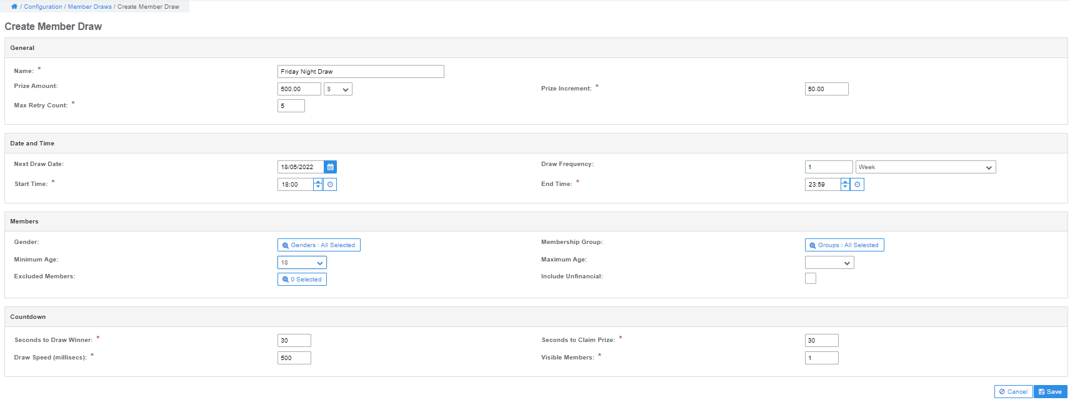This screenshot has height=405, width=1070.
Task: Click the Membership Group label
Action: [x=572, y=242]
